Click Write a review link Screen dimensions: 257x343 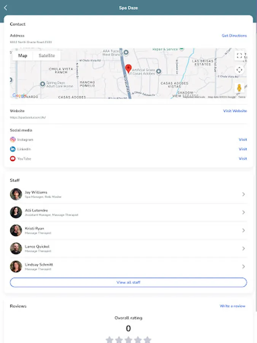(233, 306)
